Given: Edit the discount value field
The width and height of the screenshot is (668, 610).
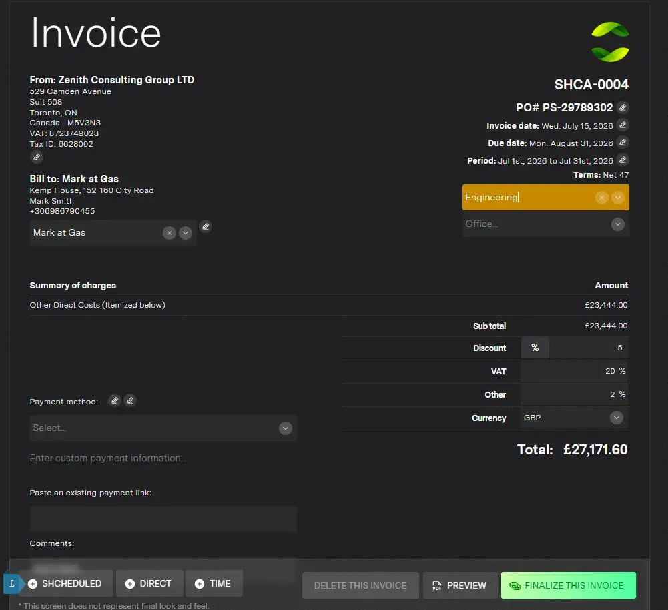Looking at the screenshot, I should pyautogui.click(x=589, y=348).
